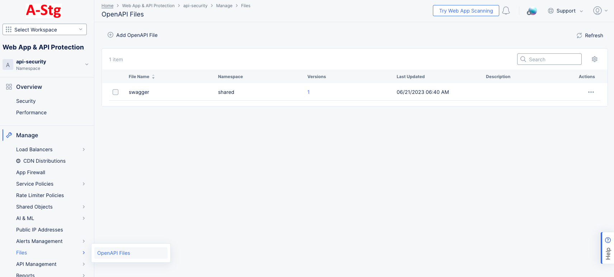Select OpenAPI Files in the flyout
The height and width of the screenshot is (277, 614).
click(x=114, y=253)
